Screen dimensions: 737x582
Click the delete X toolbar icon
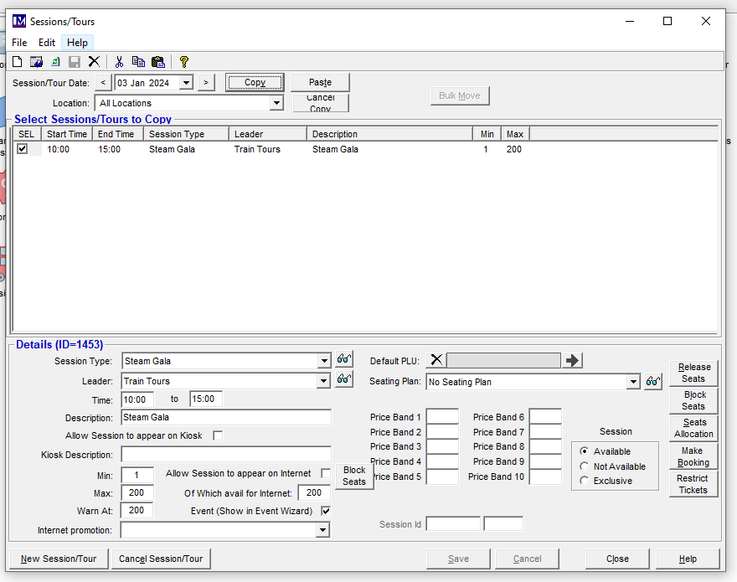tap(94, 62)
